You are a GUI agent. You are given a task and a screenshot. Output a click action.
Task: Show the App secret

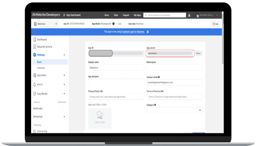(198, 53)
